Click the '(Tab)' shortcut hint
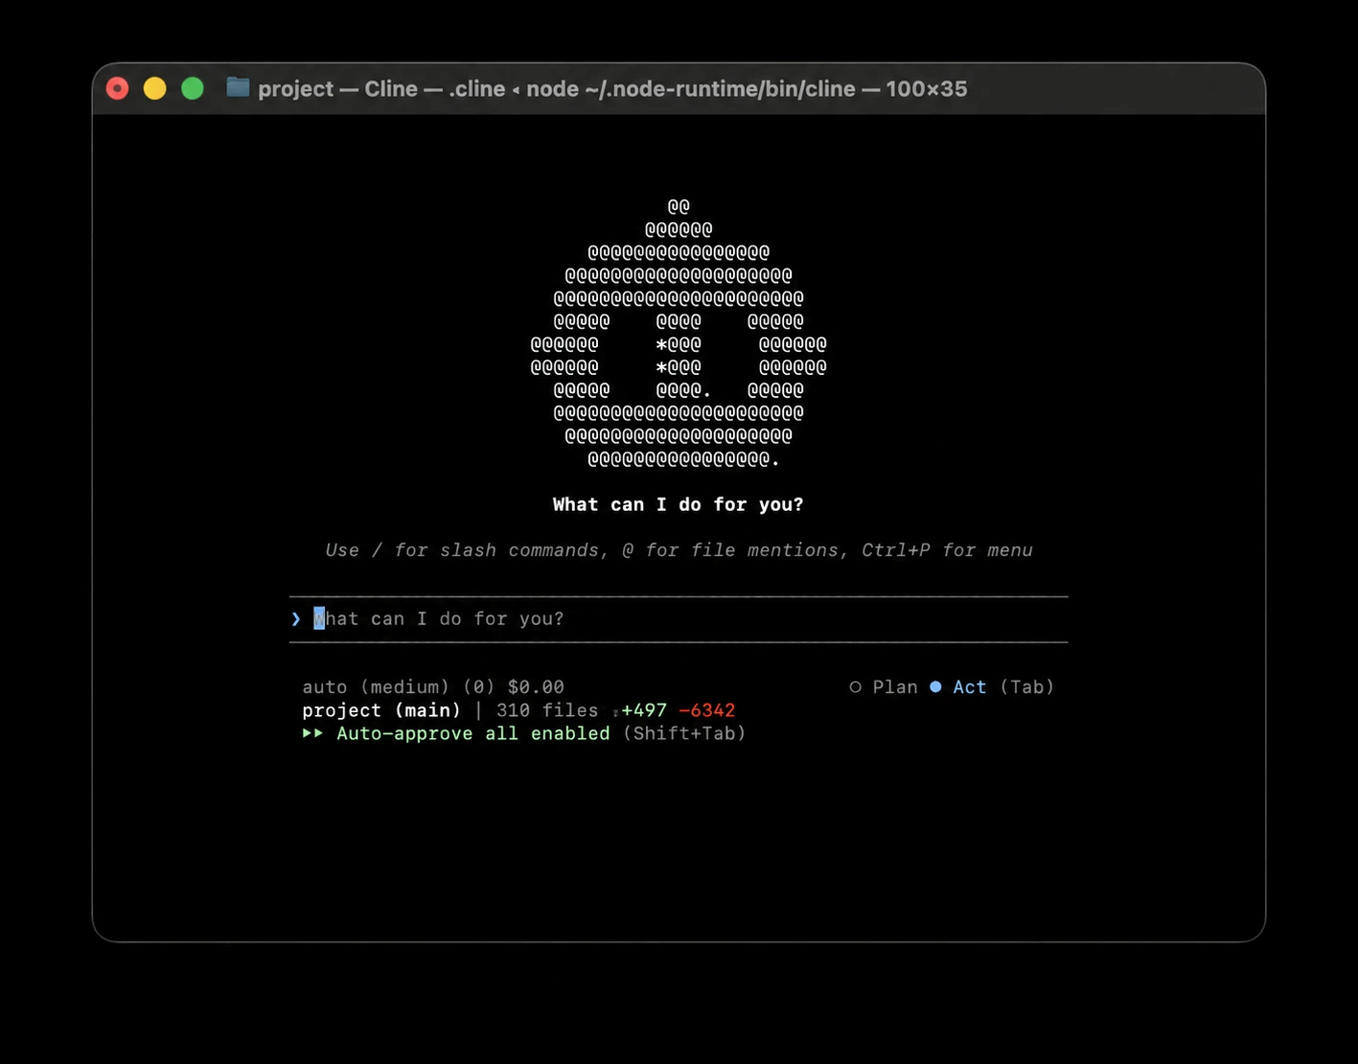 tap(1026, 687)
